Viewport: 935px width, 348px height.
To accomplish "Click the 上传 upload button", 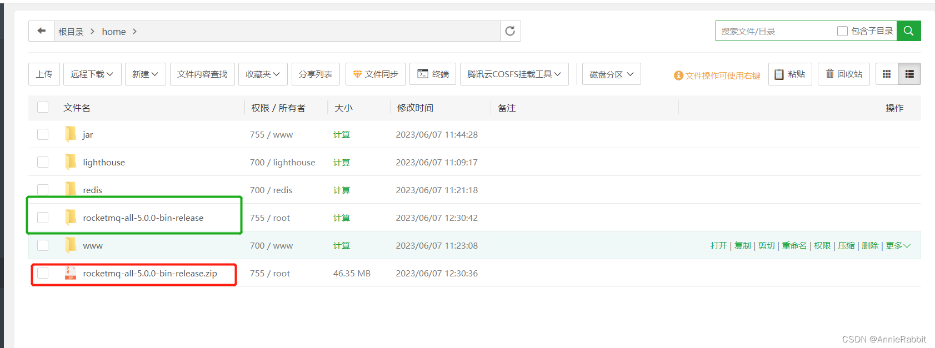I will [44, 74].
